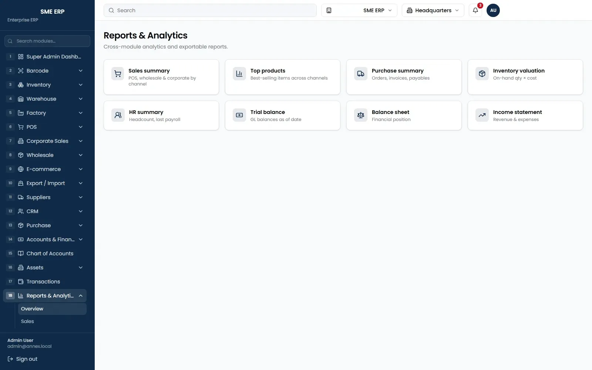The height and width of the screenshot is (370, 592).
Task: Click the HR summary people icon
Action: 118,115
